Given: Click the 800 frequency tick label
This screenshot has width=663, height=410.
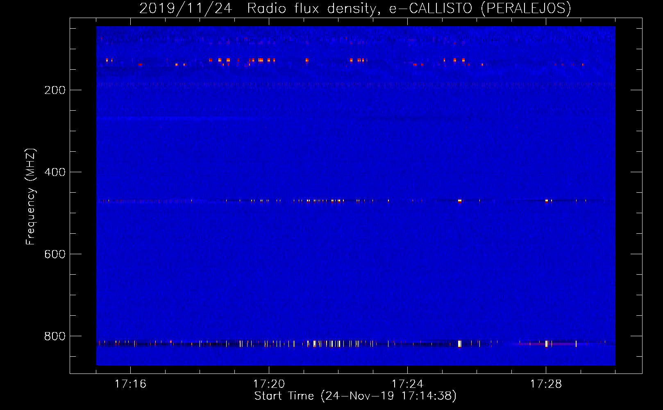Looking at the screenshot, I should click(x=55, y=336).
